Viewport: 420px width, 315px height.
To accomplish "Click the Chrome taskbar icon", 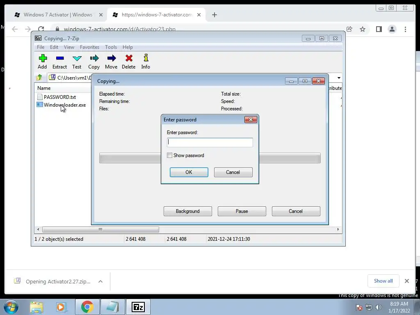I will [87, 307].
